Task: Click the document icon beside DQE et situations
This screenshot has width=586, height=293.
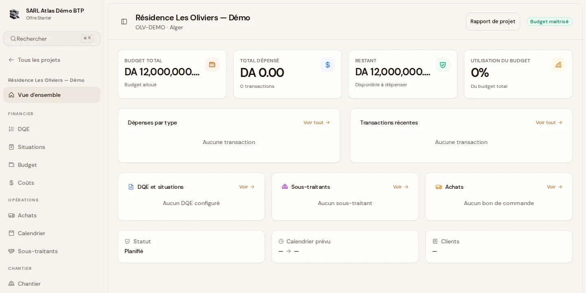Action: click(x=131, y=187)
